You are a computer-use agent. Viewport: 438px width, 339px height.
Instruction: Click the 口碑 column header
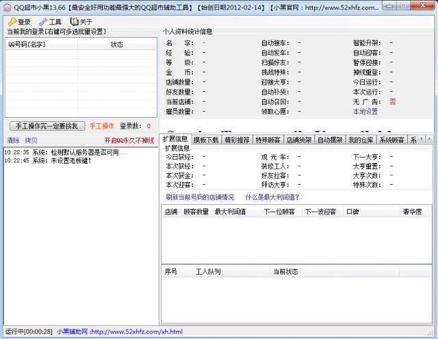(x=372, y=212)
